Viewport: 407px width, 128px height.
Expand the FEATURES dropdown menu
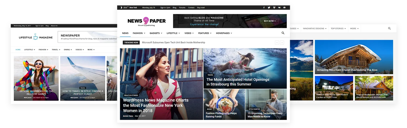pos(205,33)
